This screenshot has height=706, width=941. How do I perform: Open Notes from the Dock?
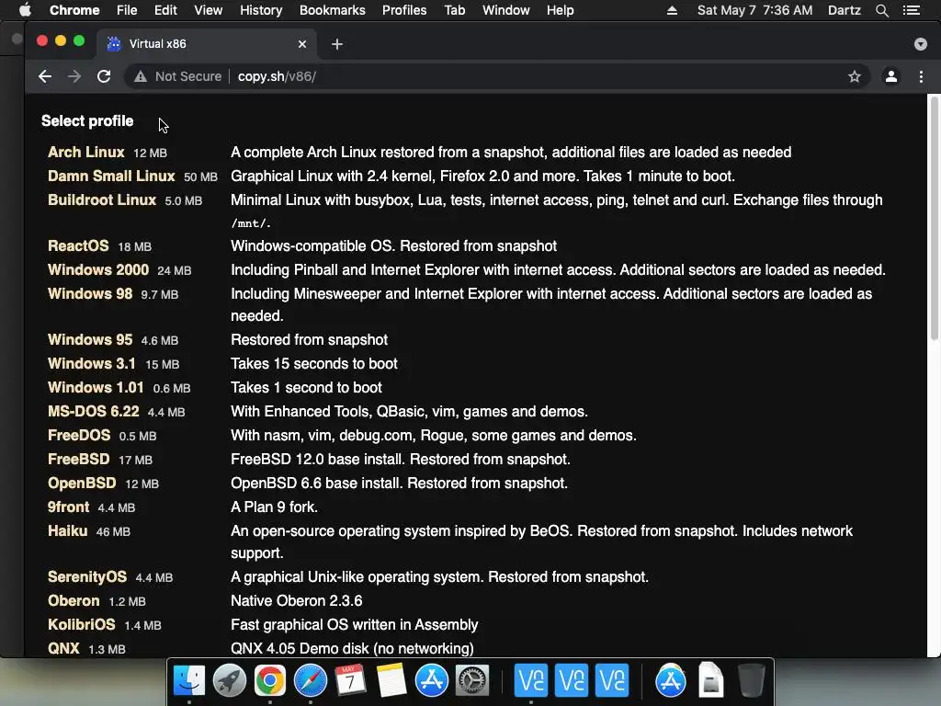point(391,681)
